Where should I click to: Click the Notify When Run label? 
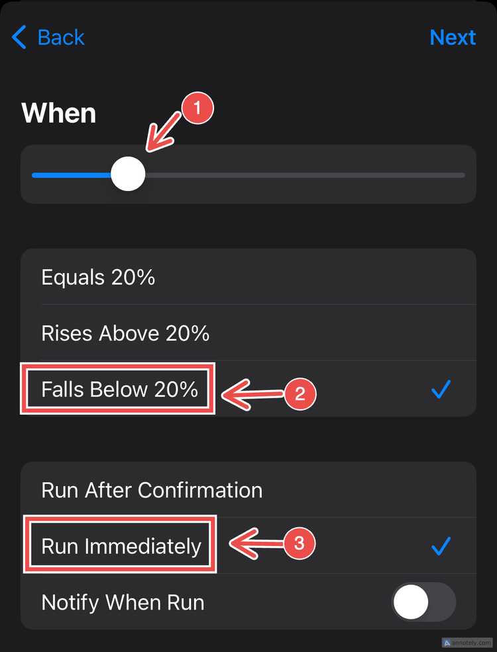point(123,602)
